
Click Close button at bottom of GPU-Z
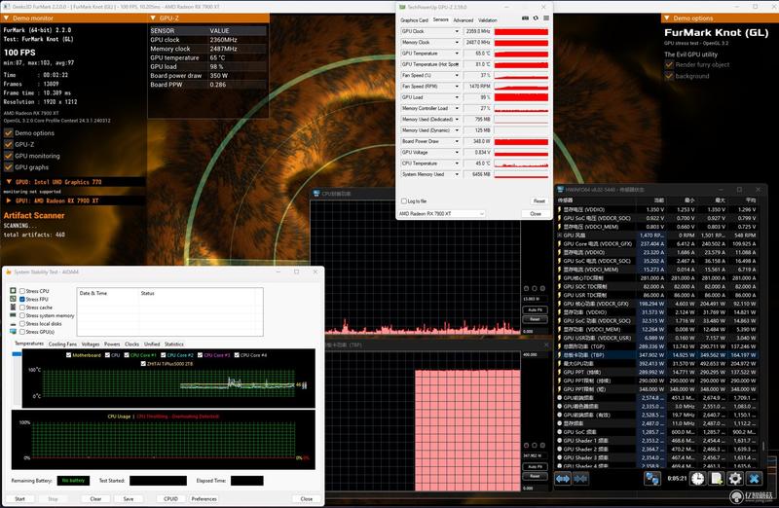(535, 213)
